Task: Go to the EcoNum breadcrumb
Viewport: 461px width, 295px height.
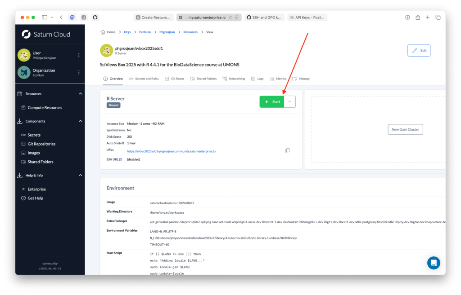Action: [x=145, y=32]
